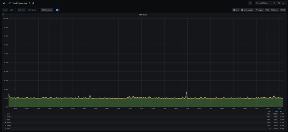
Task: Click the panel info corner icon
Action: pyautogui.click(x=3, y=14)
